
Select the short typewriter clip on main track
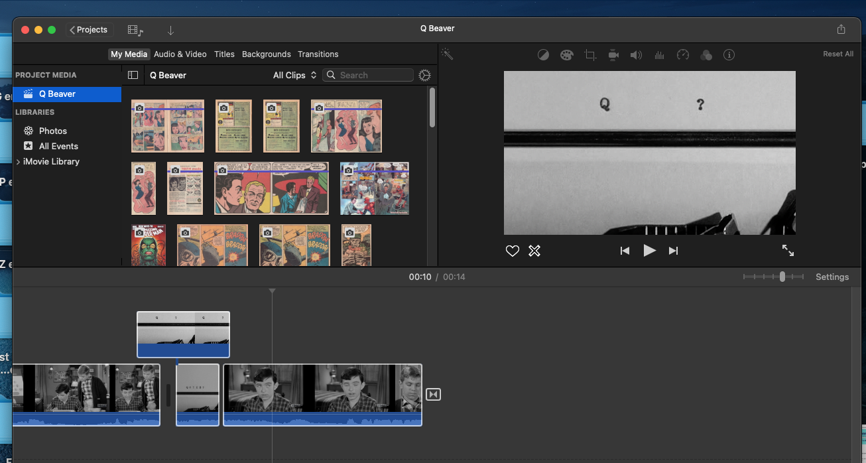(198, 395)
